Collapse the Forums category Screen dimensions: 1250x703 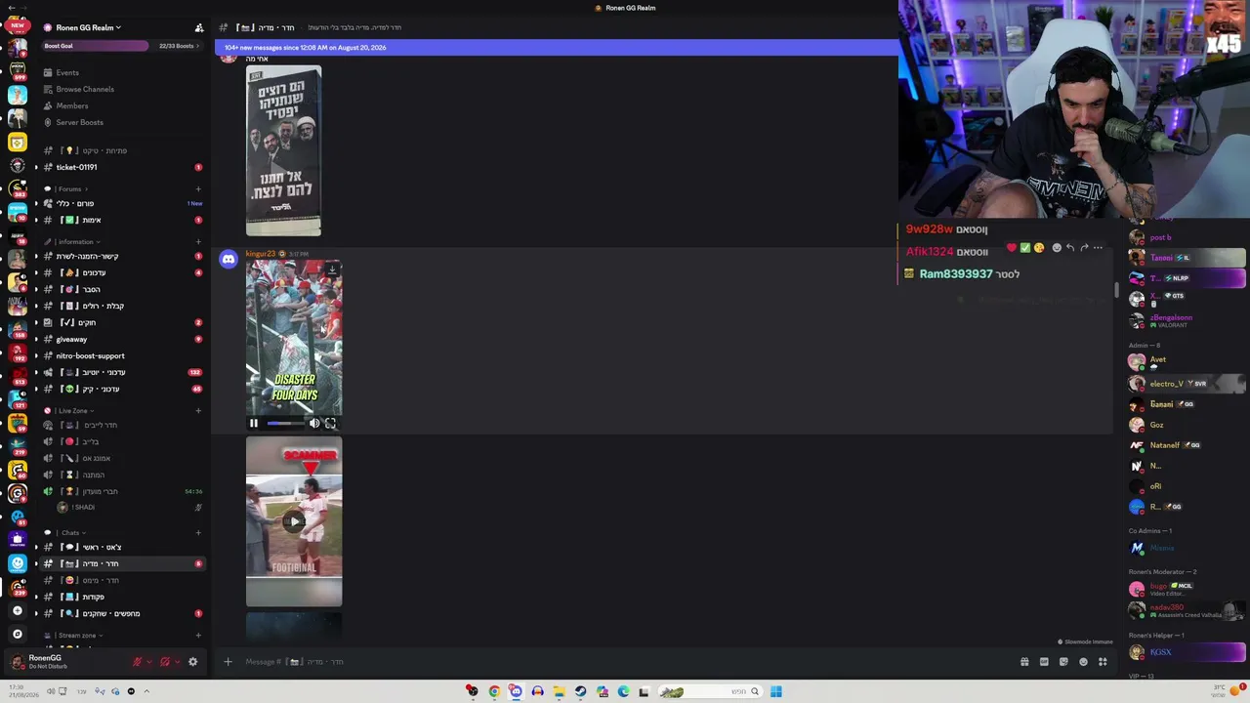70,188
